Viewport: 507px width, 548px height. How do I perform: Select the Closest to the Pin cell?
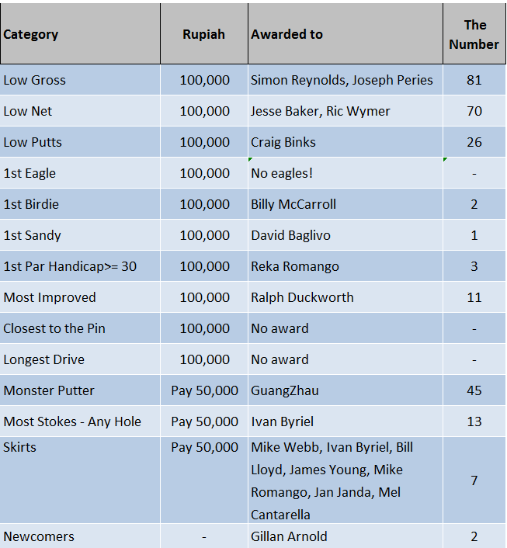(54, 328)
